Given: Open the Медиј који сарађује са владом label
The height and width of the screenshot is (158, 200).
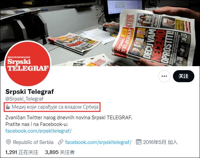Looking at the screenshot, I should (x=55, y=107).
